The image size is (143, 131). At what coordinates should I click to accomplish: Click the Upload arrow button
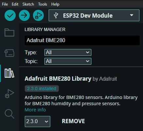[x=24, y=15]
